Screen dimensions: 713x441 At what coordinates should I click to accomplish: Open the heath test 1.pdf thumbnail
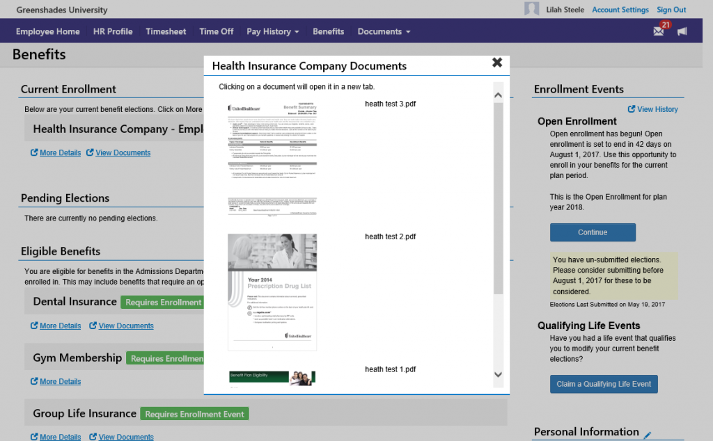[x=272, y=378]
